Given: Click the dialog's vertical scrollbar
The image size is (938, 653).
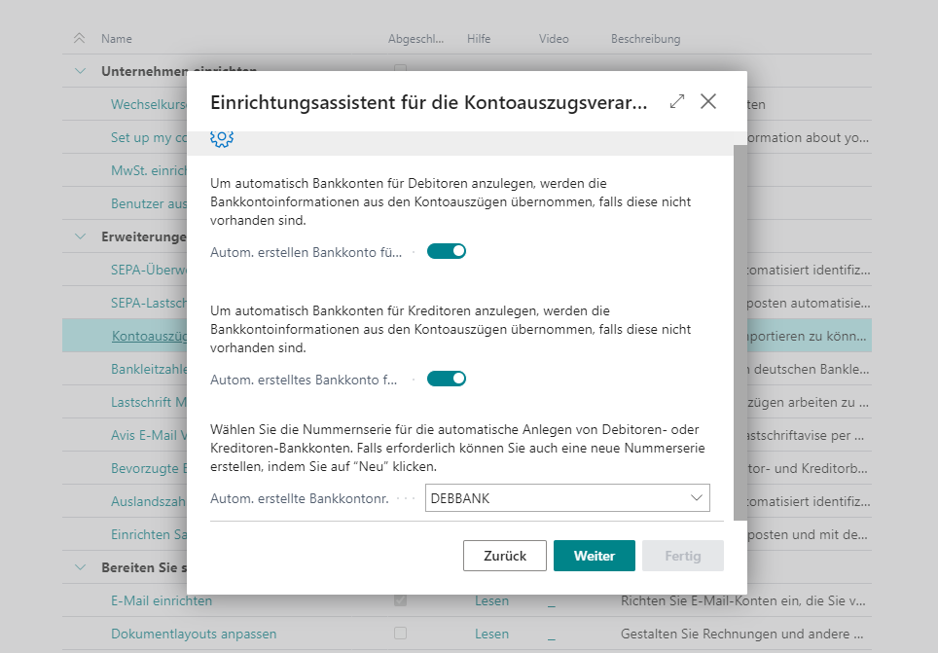Looking at the screenshot, I should pos(740,331).
